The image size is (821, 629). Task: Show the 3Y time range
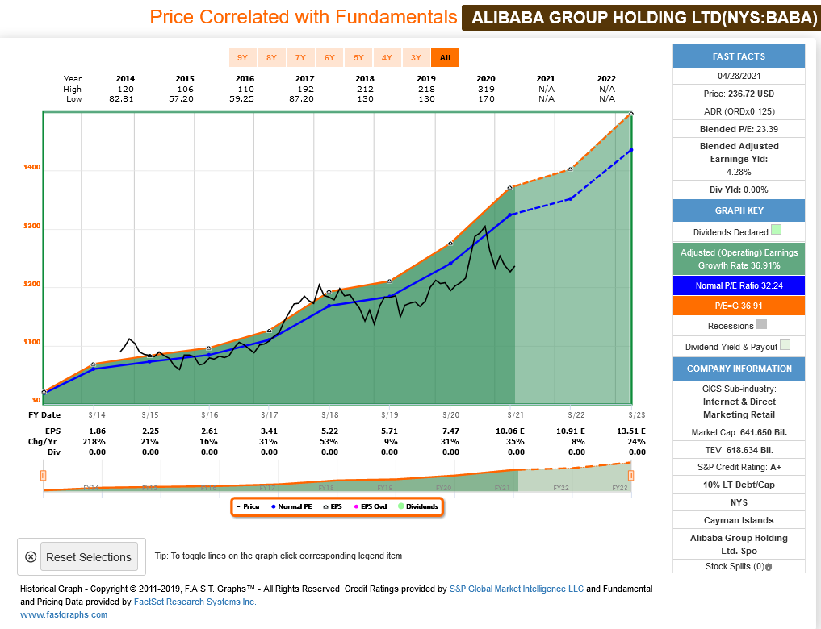click(x=416, y=57)
